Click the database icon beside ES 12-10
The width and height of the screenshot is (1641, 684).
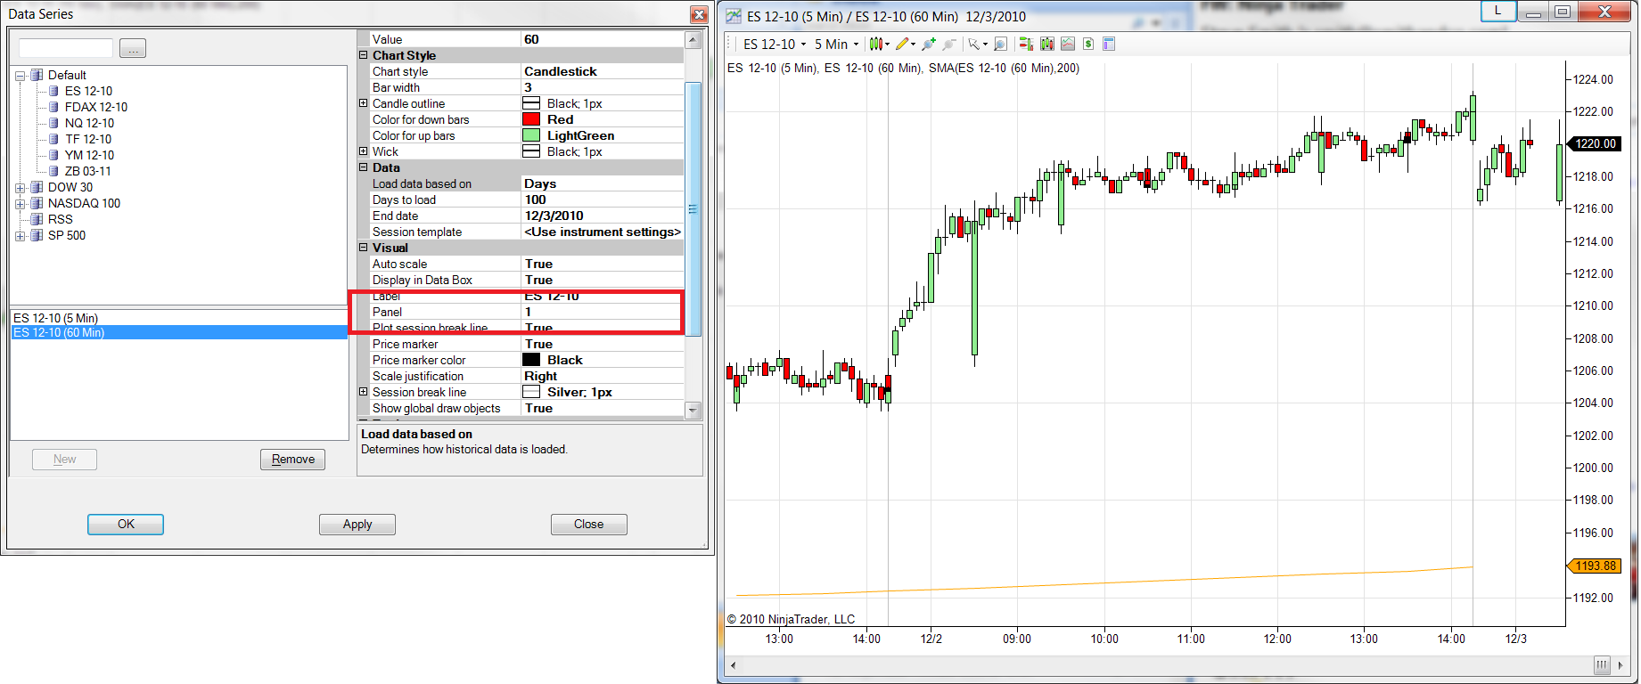click(x=53, y=91)
